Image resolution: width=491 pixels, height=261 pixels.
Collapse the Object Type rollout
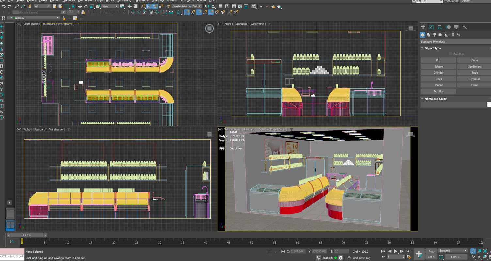[433, 48]
